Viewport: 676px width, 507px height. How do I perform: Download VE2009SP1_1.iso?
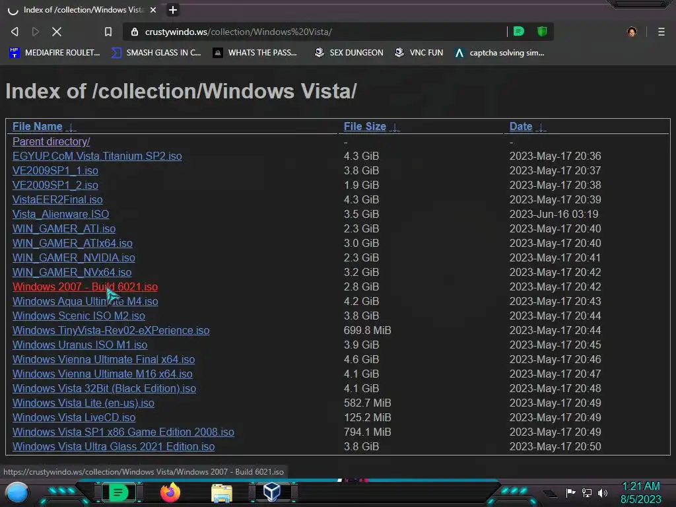click(55, 171)
